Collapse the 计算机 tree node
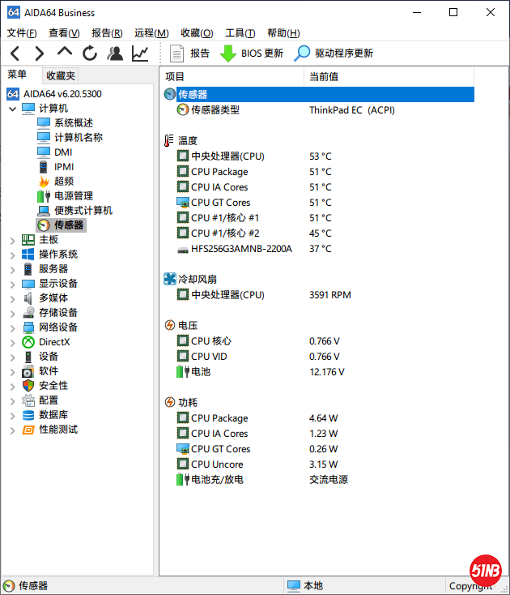Screen dimensions: 510x595 point(12,109)
